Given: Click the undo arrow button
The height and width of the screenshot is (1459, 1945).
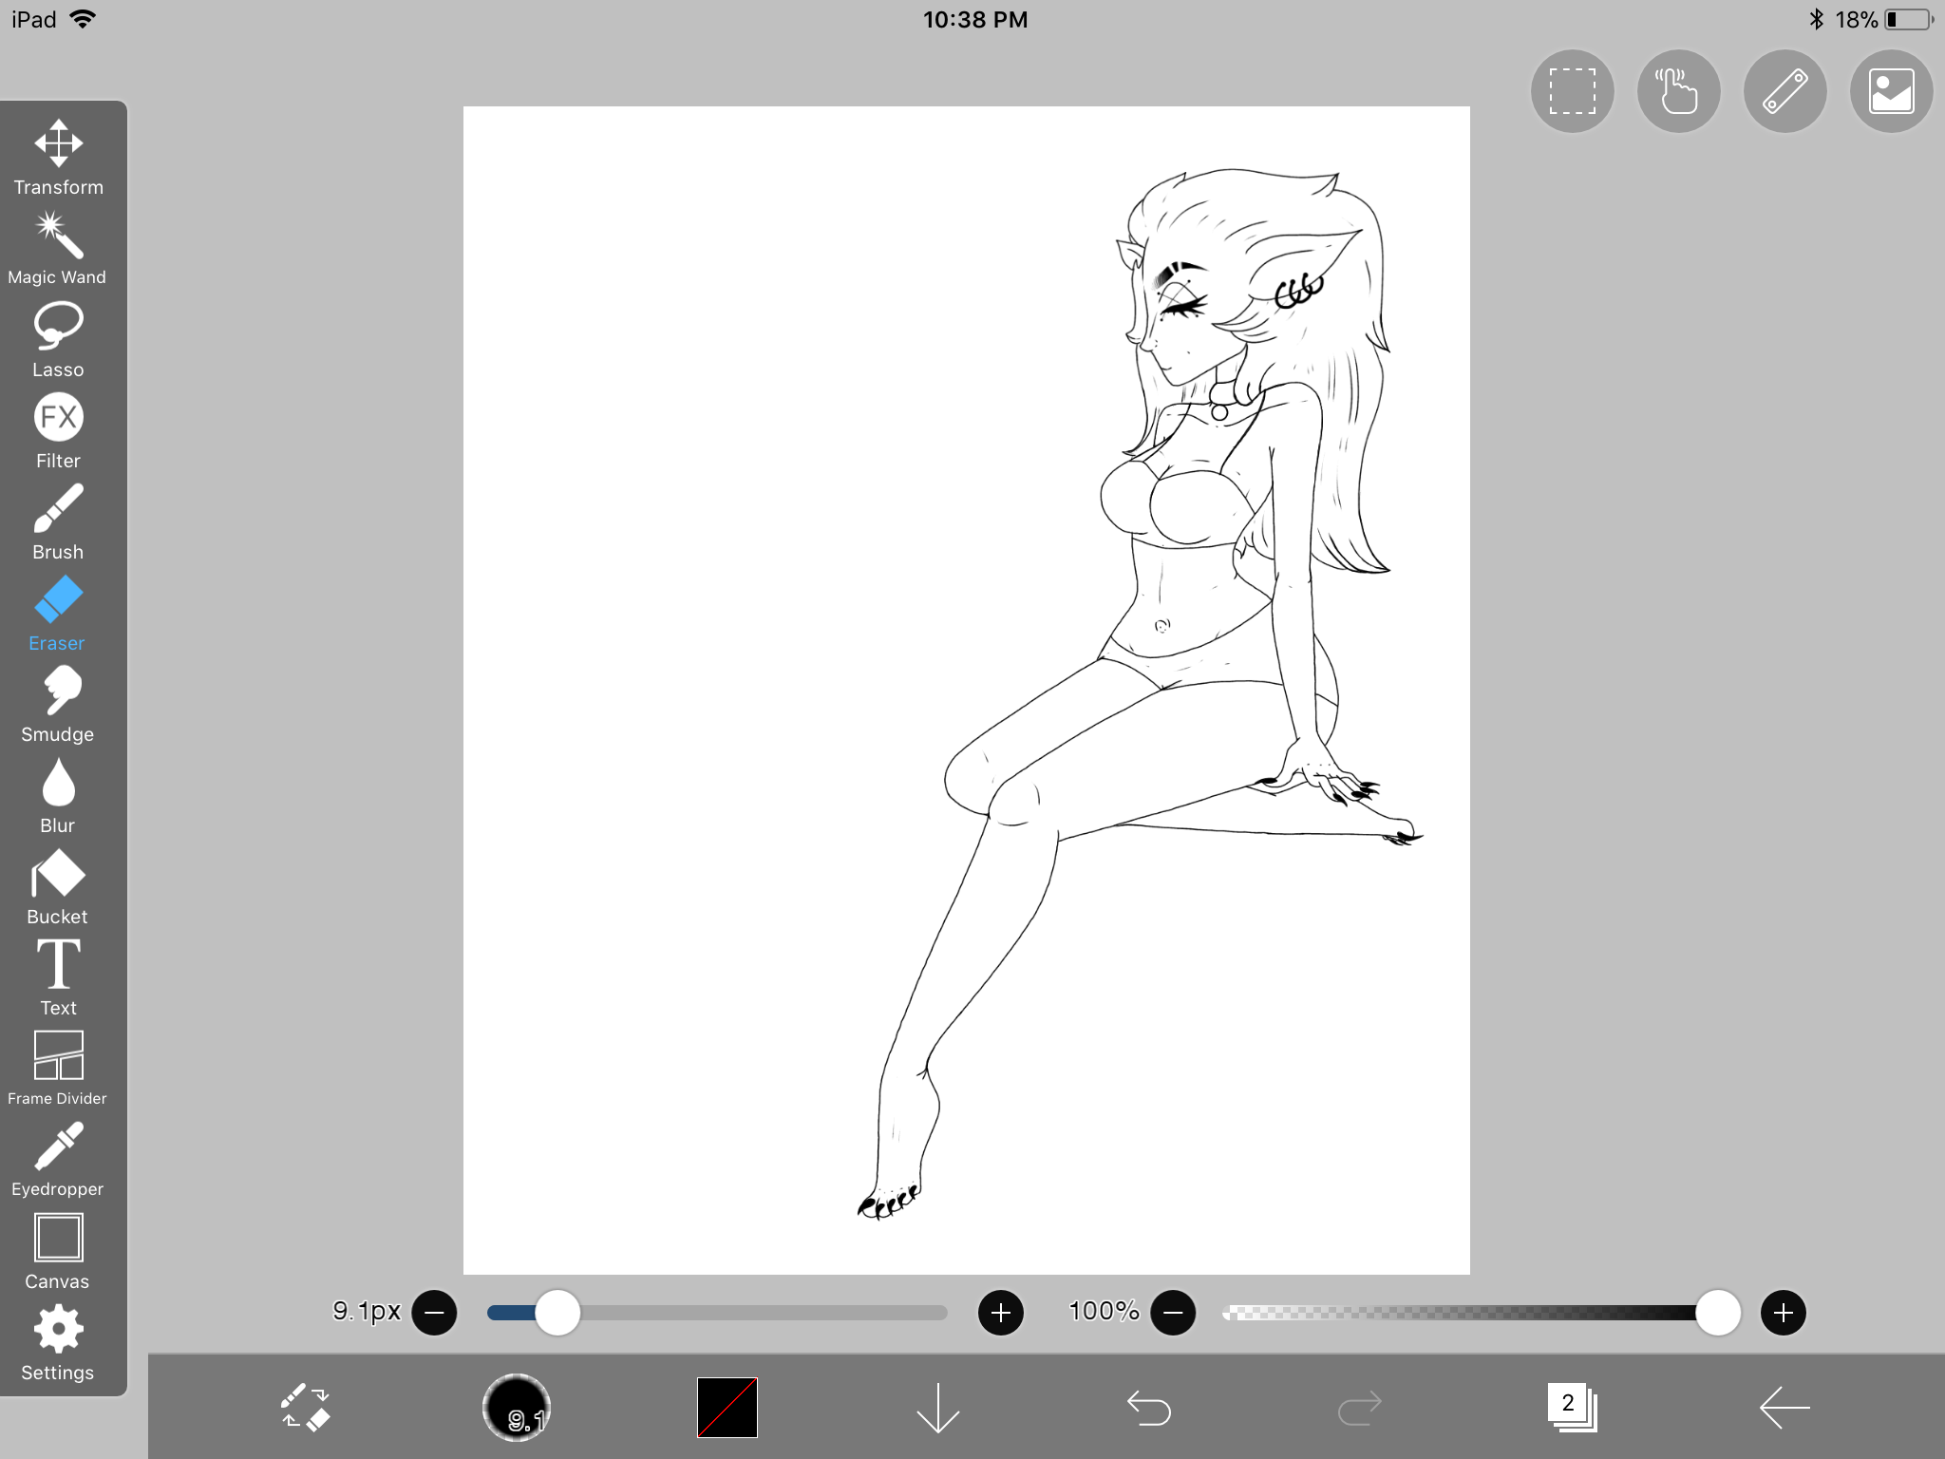Looking at the screenshot, I should [1149, 1407].
